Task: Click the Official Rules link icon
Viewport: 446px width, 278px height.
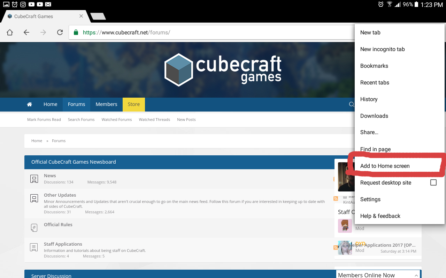Action: (34, 228)
